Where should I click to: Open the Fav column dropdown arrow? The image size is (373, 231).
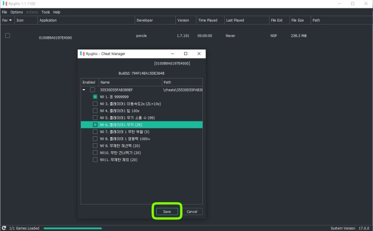coord(10,20)
